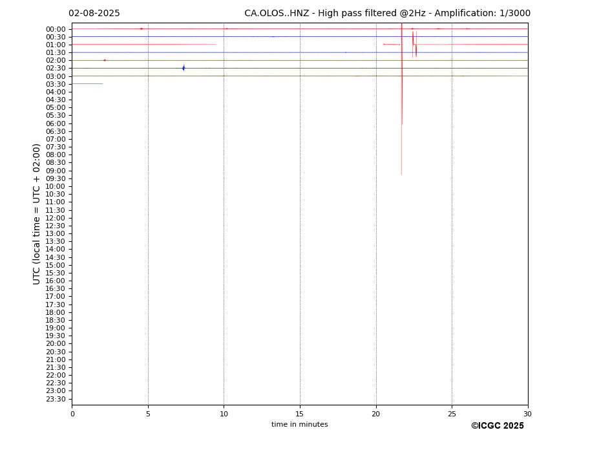The height and width of the screenshot is (450, 599).
Task: Select the 01:30 time row label
Action: 56,53
